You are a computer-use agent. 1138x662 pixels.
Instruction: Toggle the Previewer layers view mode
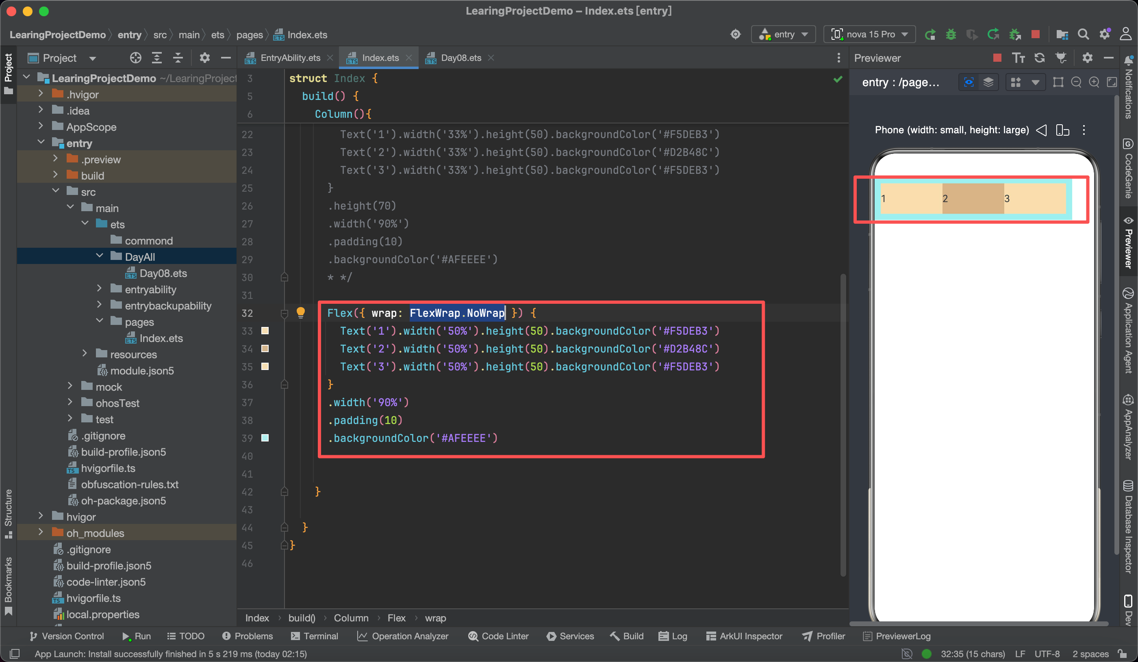coord(988,82)
